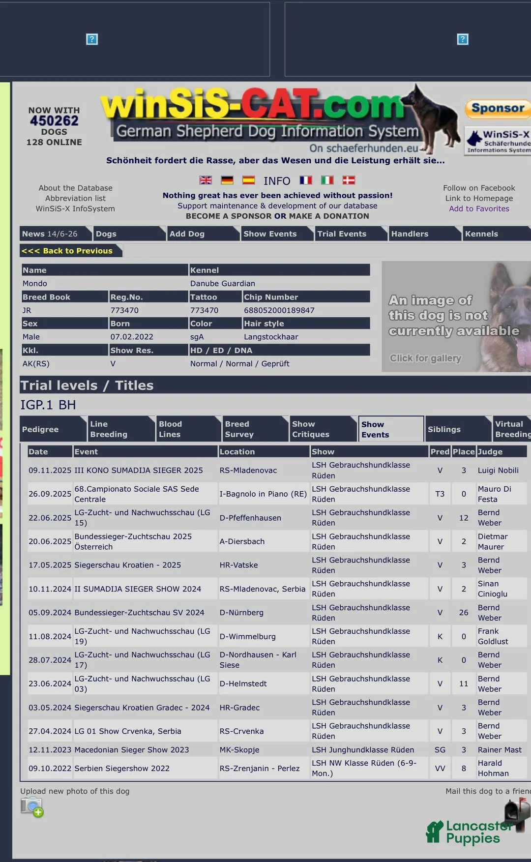Click judge name Frank Goldlust
This screenshot has height=862, width=531.
pos(493,636)
